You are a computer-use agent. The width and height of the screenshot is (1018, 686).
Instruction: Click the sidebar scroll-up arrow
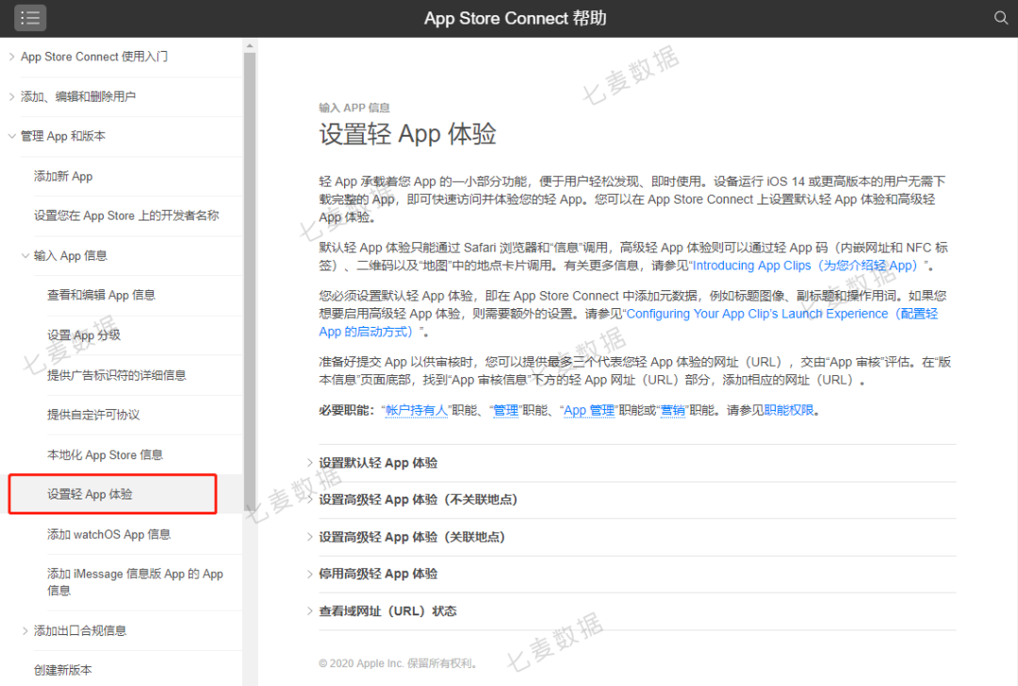[x=249, y=46]
